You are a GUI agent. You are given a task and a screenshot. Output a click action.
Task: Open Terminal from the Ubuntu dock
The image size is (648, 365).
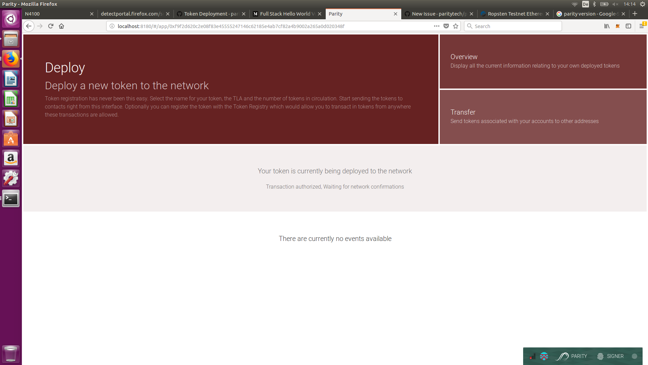click(11, 199)
